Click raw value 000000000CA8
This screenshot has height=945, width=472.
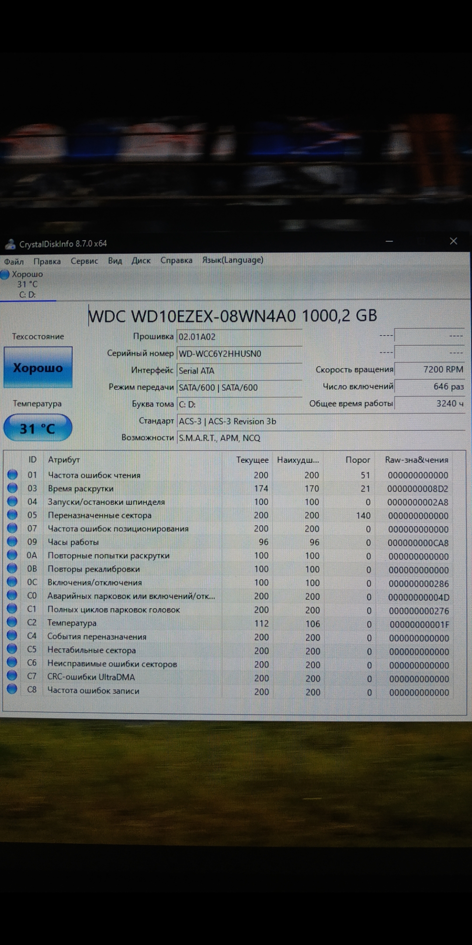[x=418, y=543]
